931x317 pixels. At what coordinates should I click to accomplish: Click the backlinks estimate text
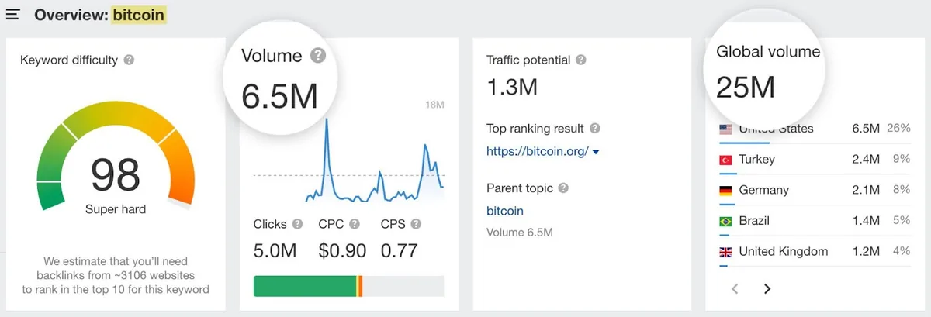click(116, 275)
